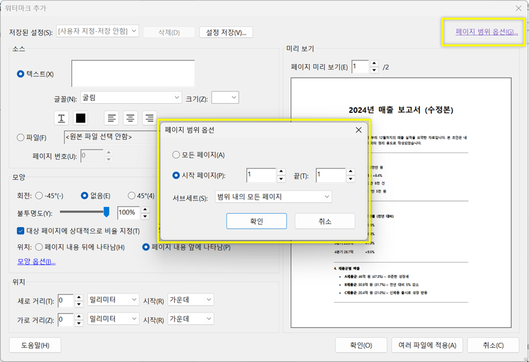Screen dimensions: 529x362
Task: Close the 페이지 범위 옵션 dialog
Action: pyautogui.click(x=358, y=130)
